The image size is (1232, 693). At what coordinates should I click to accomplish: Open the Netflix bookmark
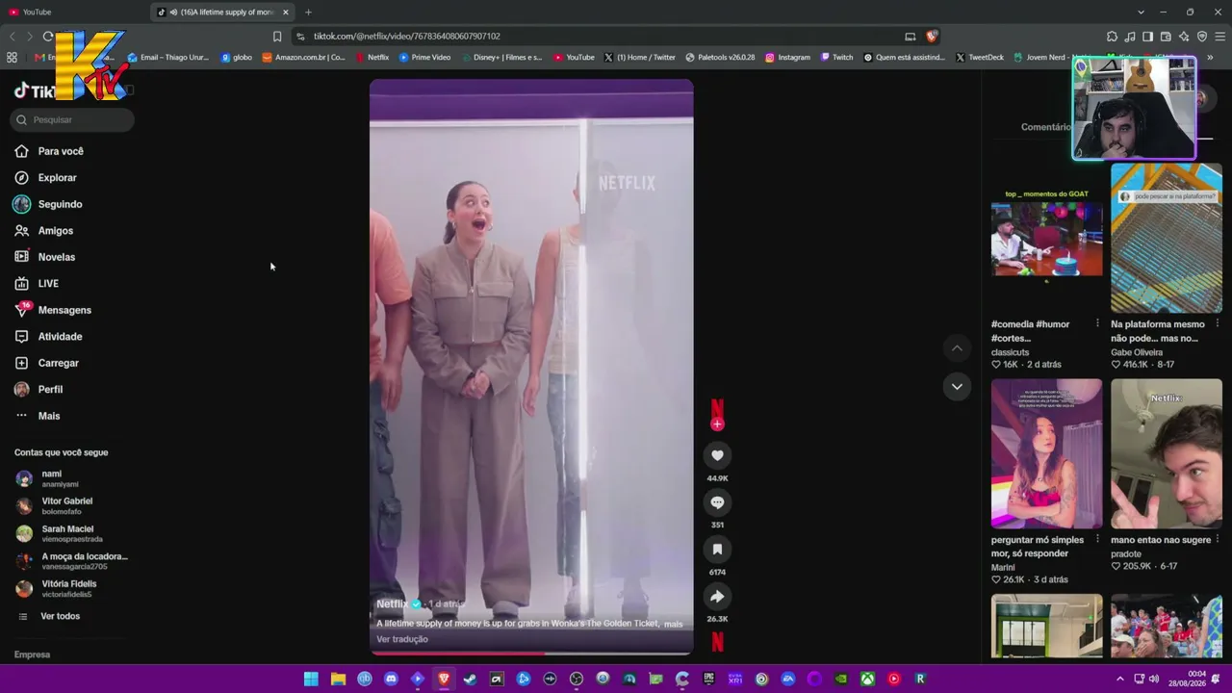click(372, 57)
